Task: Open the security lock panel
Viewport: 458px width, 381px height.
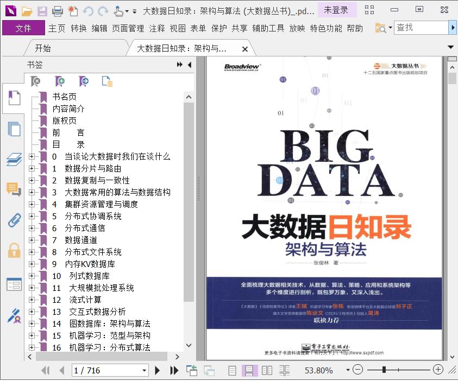Action: click(14, 250)
